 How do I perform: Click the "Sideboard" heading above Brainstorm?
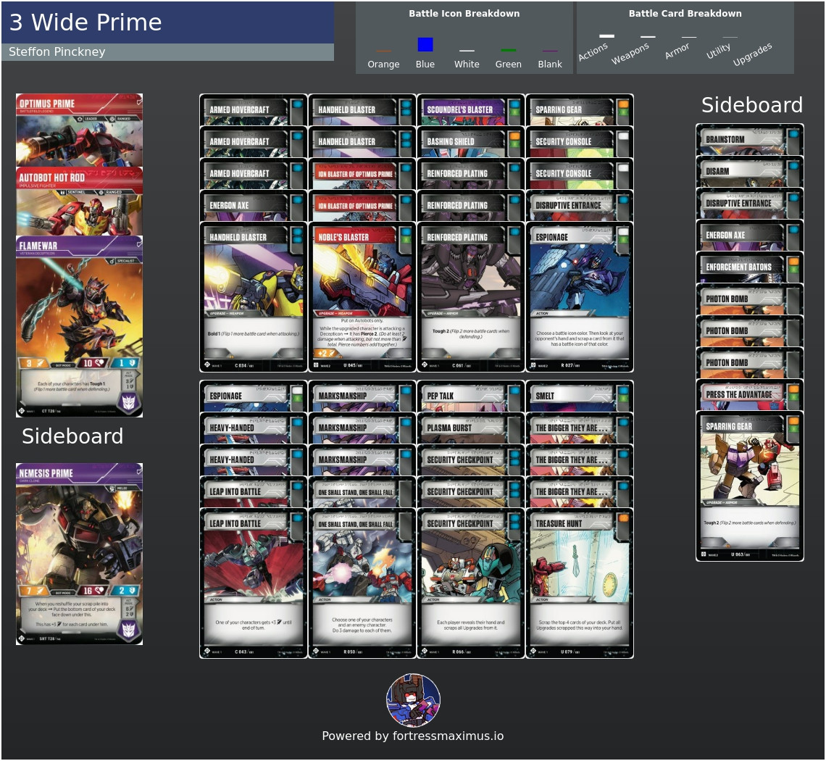pyautogui.click(x=751, y=105)
